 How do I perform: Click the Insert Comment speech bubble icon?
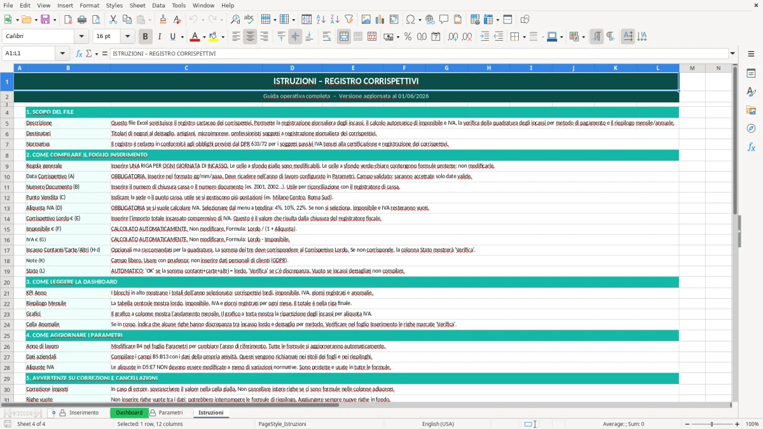click(444, 20)
